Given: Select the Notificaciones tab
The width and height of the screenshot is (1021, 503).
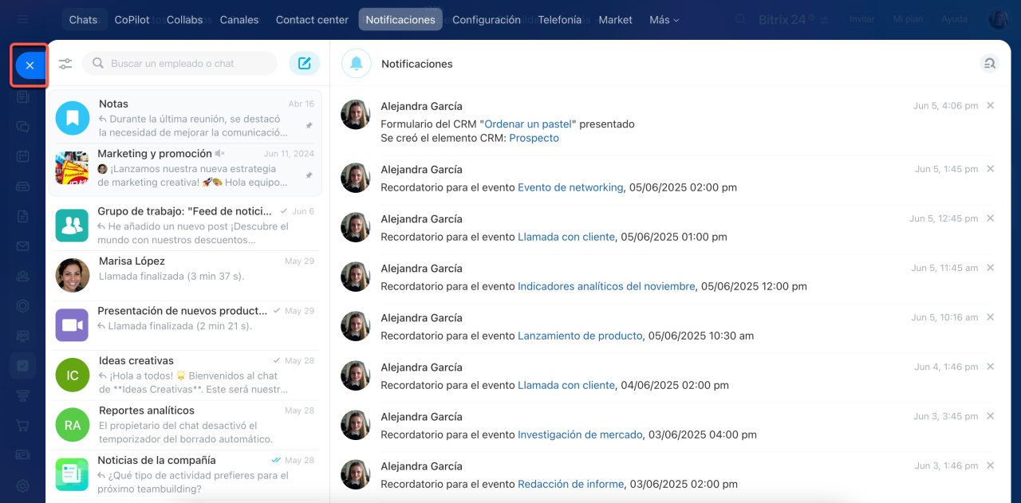Looking at the screenshot, I should point(400,20).
